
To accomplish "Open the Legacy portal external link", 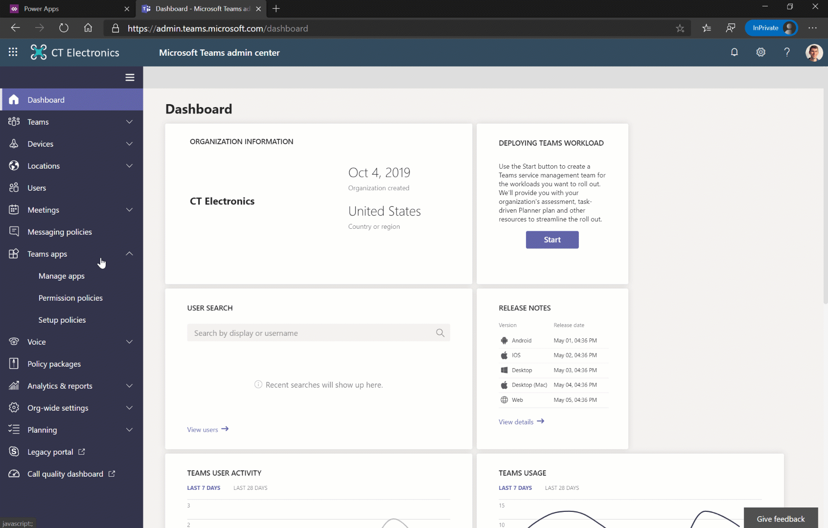I will coord(56,452).
